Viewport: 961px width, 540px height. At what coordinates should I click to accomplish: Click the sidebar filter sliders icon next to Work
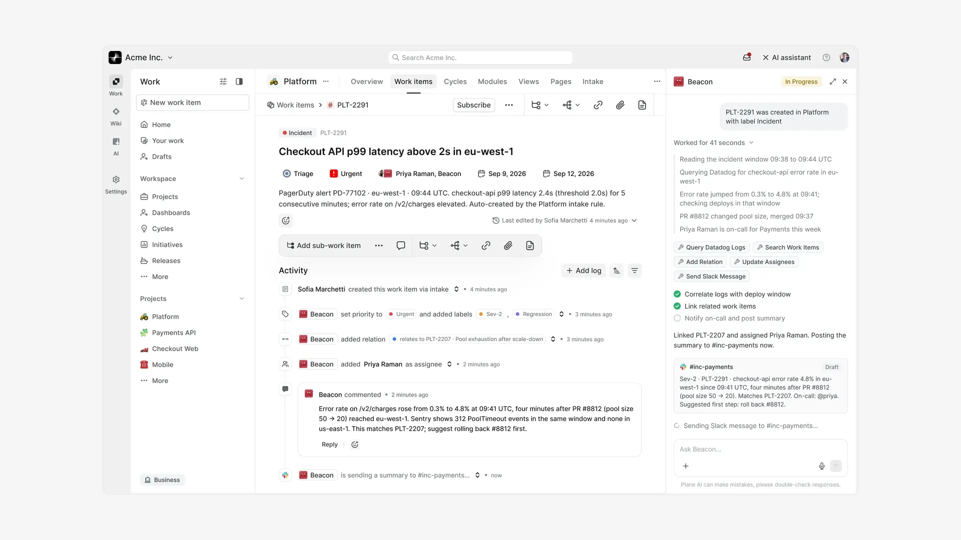(223, 81)
